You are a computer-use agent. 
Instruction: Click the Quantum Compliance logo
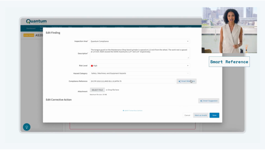[36, 21]
